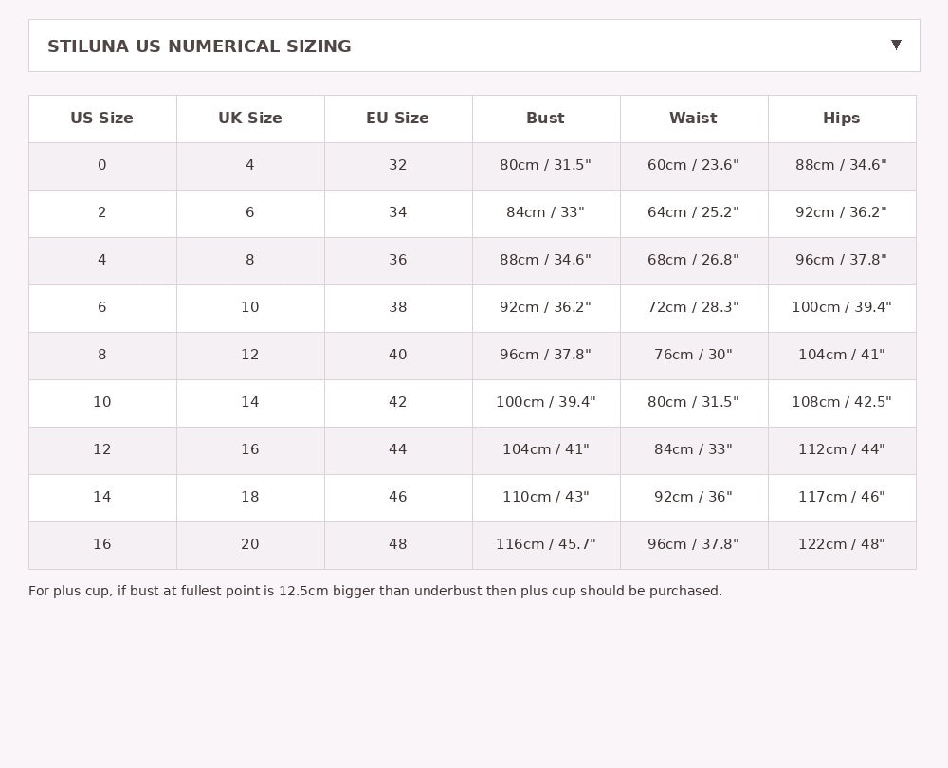This screenshot has width=948, height=768.
Task: Click the plus cup sizing note text
Action: [x=374, y=591]
